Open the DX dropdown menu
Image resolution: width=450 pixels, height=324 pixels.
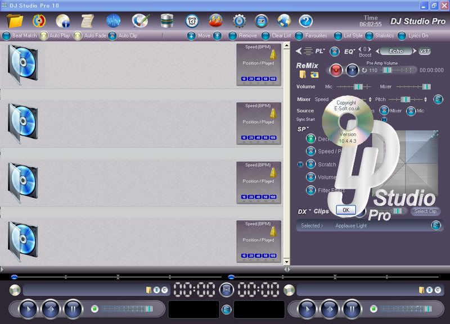tap(304, 212)
